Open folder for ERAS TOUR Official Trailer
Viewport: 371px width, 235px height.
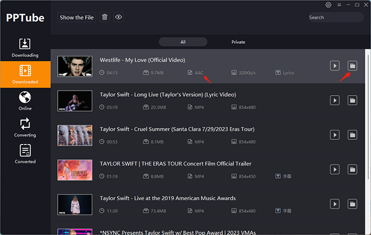click(x=352, y=170)
